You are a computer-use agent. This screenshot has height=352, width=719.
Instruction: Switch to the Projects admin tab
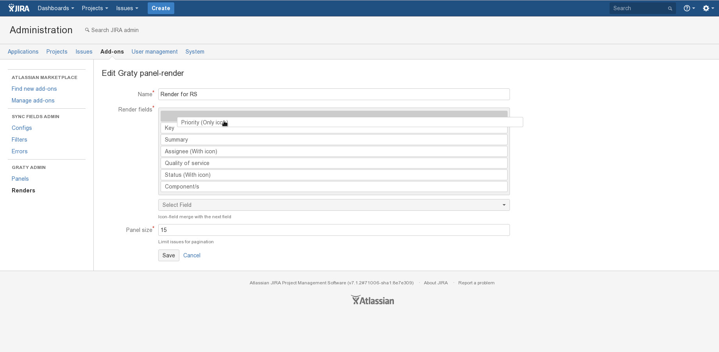click(57, 52)
